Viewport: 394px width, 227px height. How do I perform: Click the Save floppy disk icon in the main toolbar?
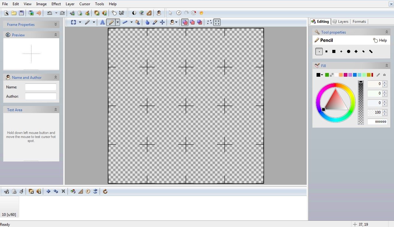click(21, 13)
